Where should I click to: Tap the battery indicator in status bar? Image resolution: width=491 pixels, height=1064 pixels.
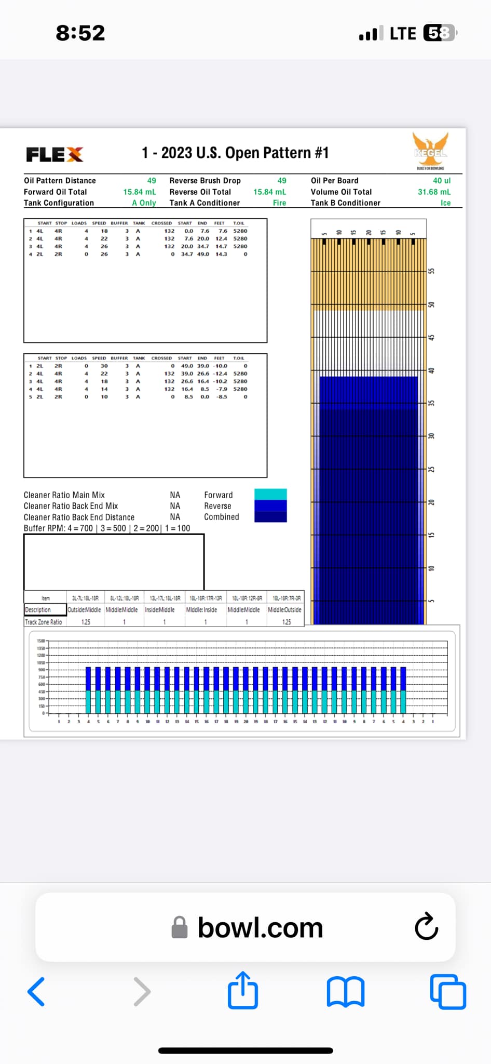tap(439, 33)
